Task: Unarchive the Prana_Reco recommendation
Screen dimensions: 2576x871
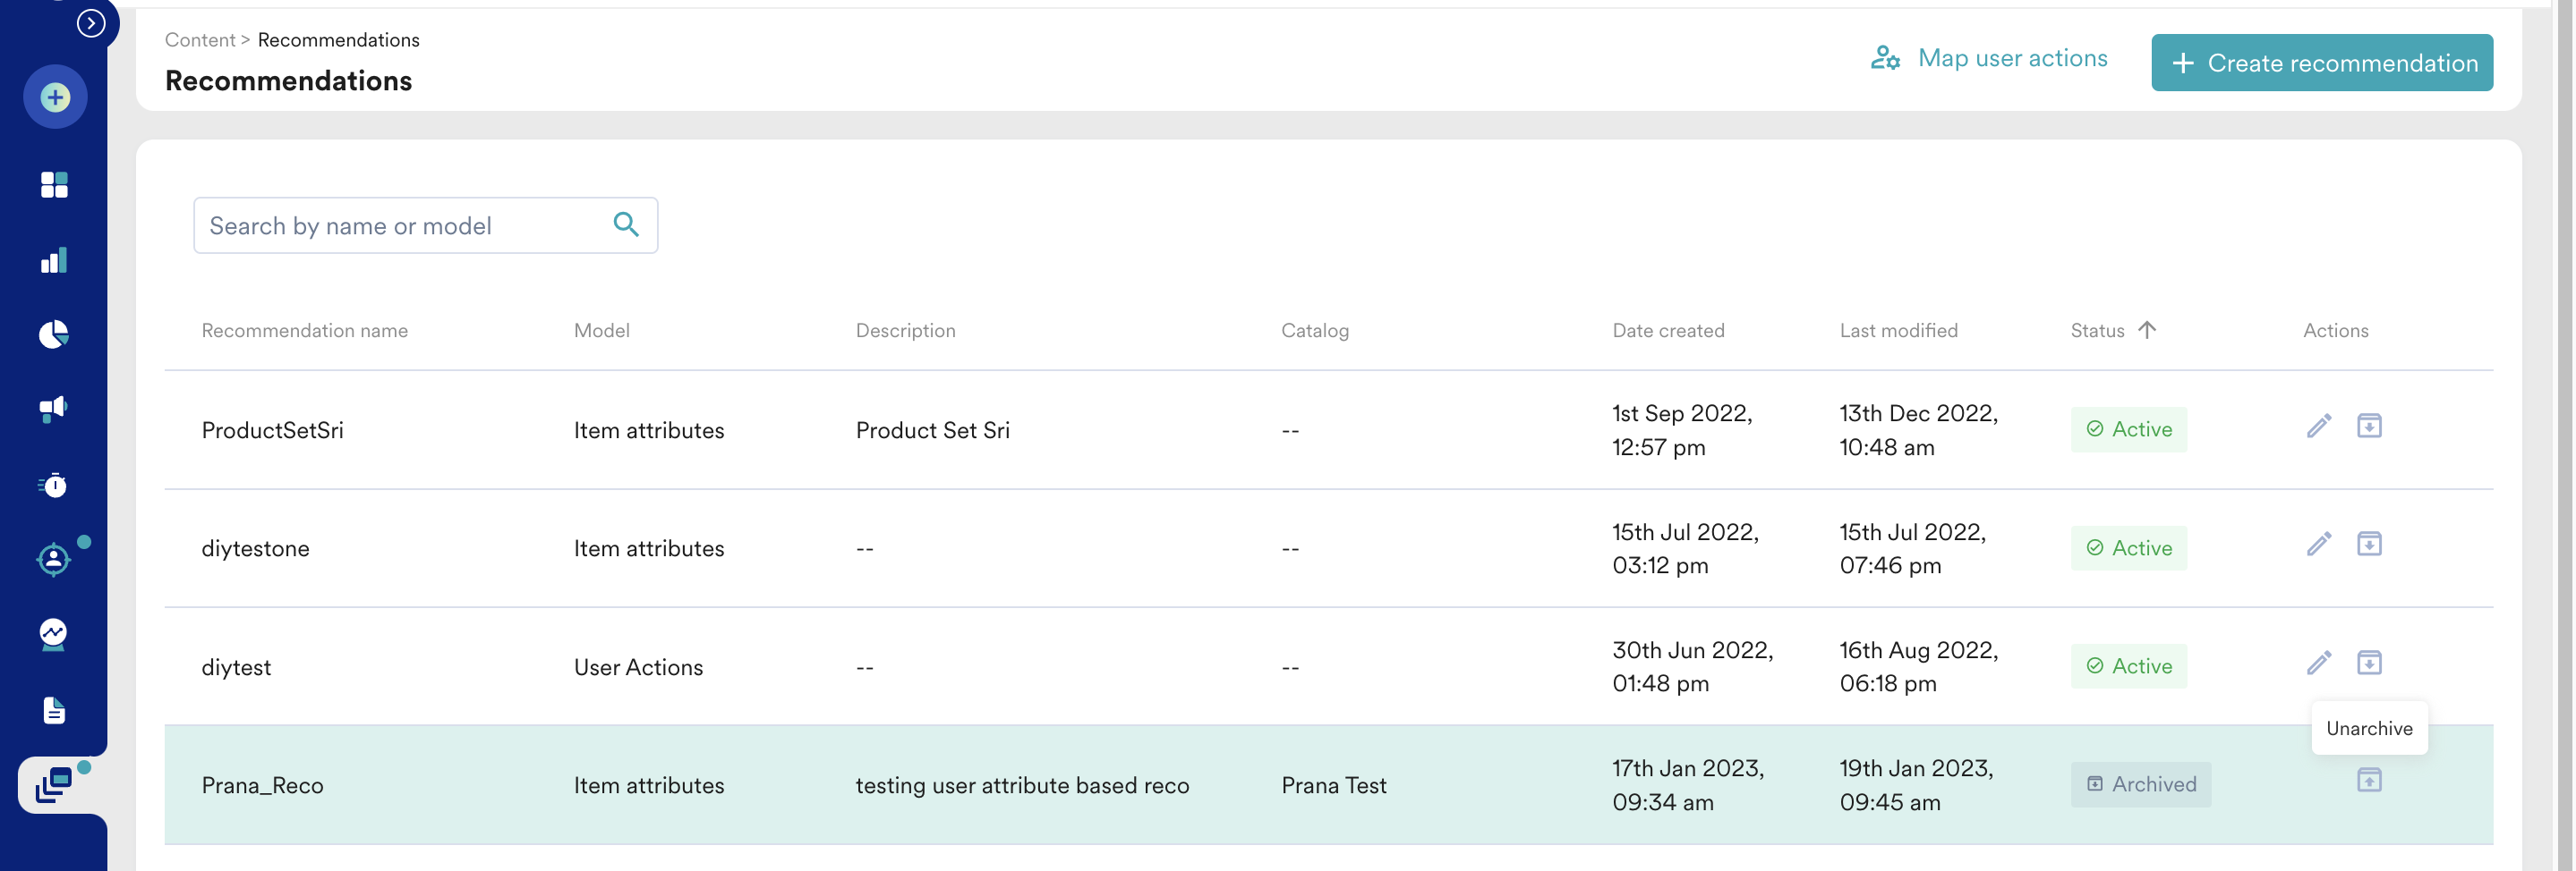Action: click(x=2368, y=780)
